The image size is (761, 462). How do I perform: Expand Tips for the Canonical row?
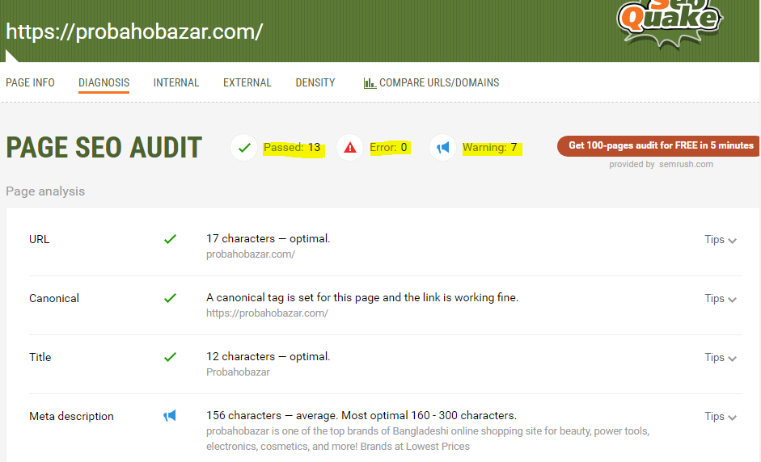721,299
